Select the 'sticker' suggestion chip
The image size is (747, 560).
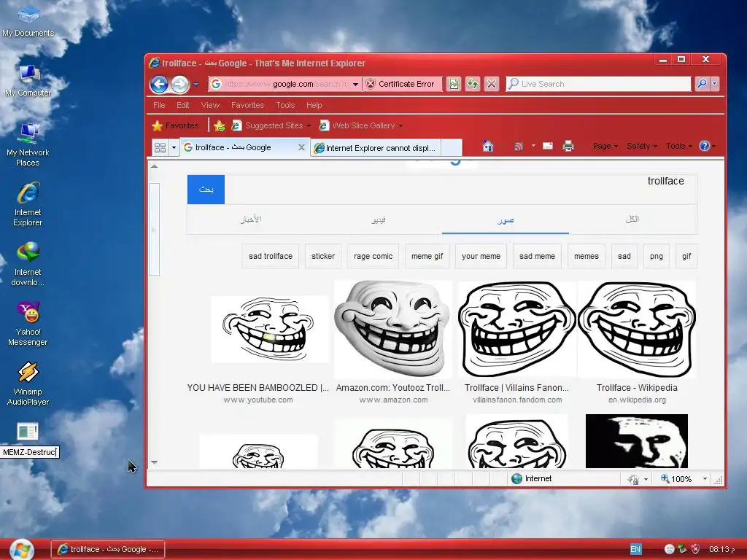[323, 256]
